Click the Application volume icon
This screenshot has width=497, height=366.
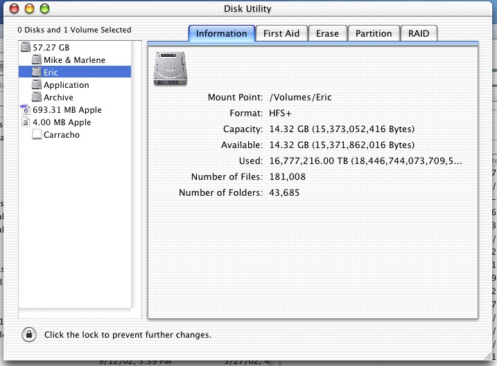click(x=37, y=84)
